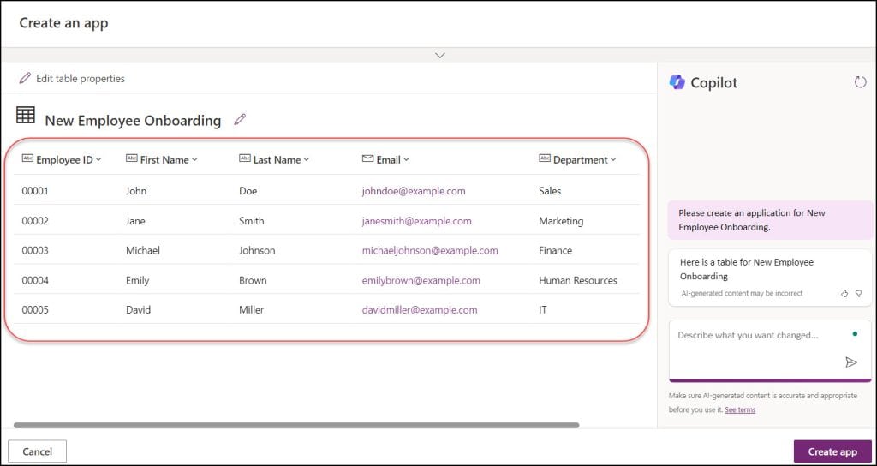Image resolution: width=877 pixels, height=466 pixels.
Task: Select the John first name cell
Action: (136, 191)
